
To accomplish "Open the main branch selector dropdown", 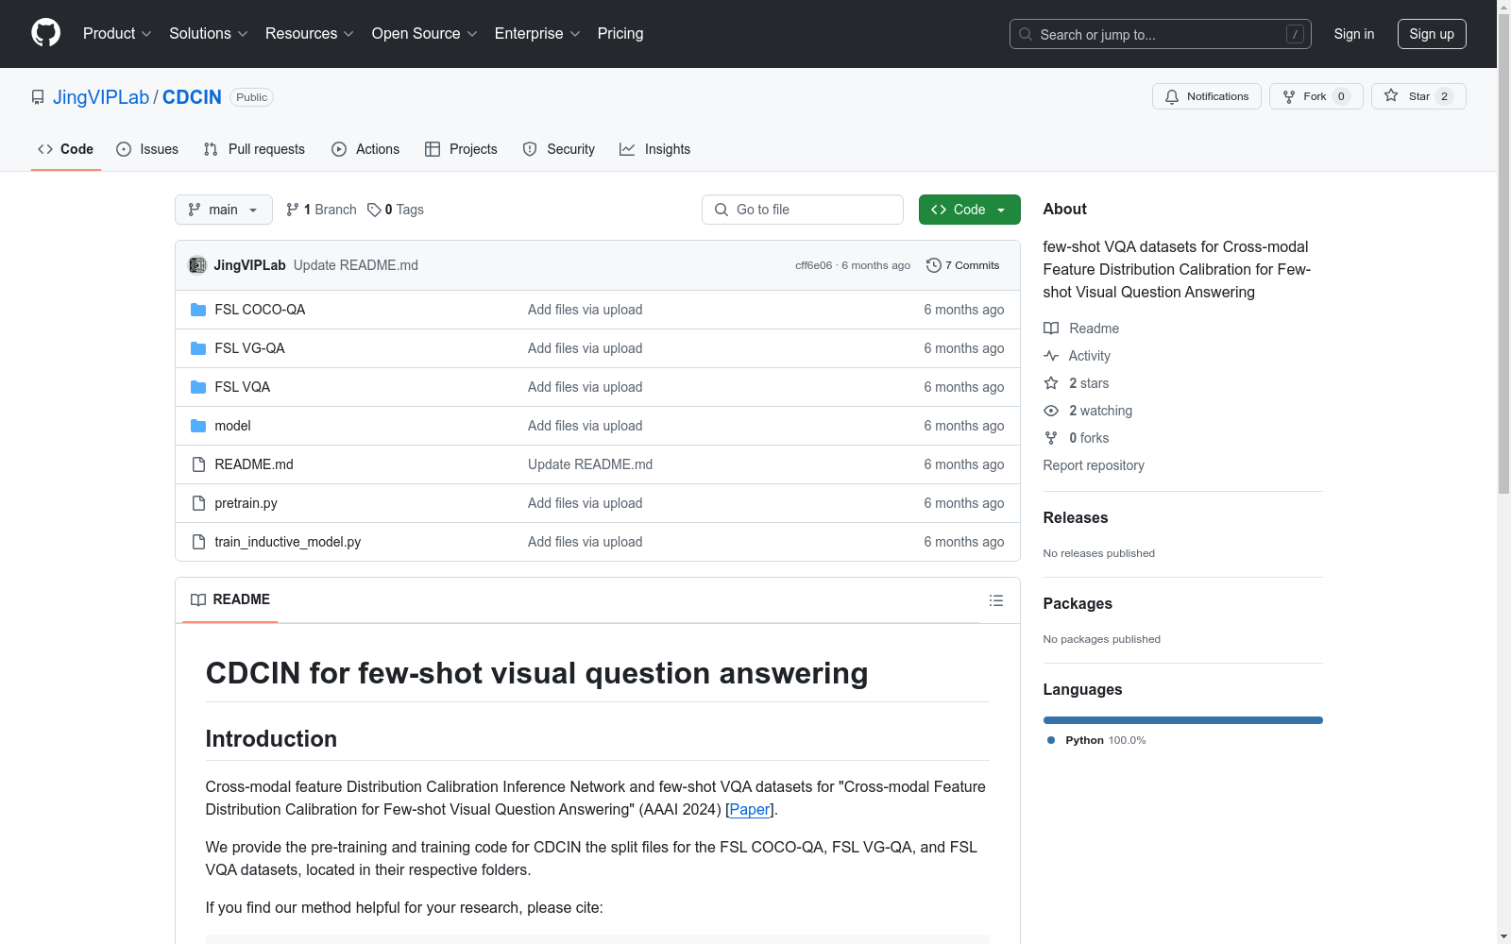I will click(224, 210).
